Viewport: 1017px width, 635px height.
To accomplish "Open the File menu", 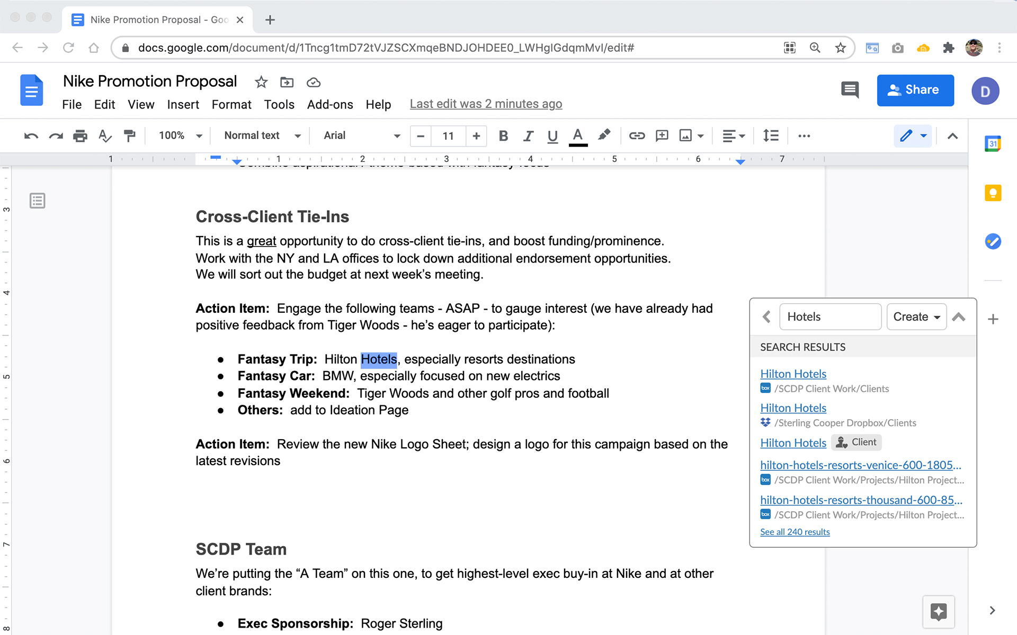I will 72,104.
